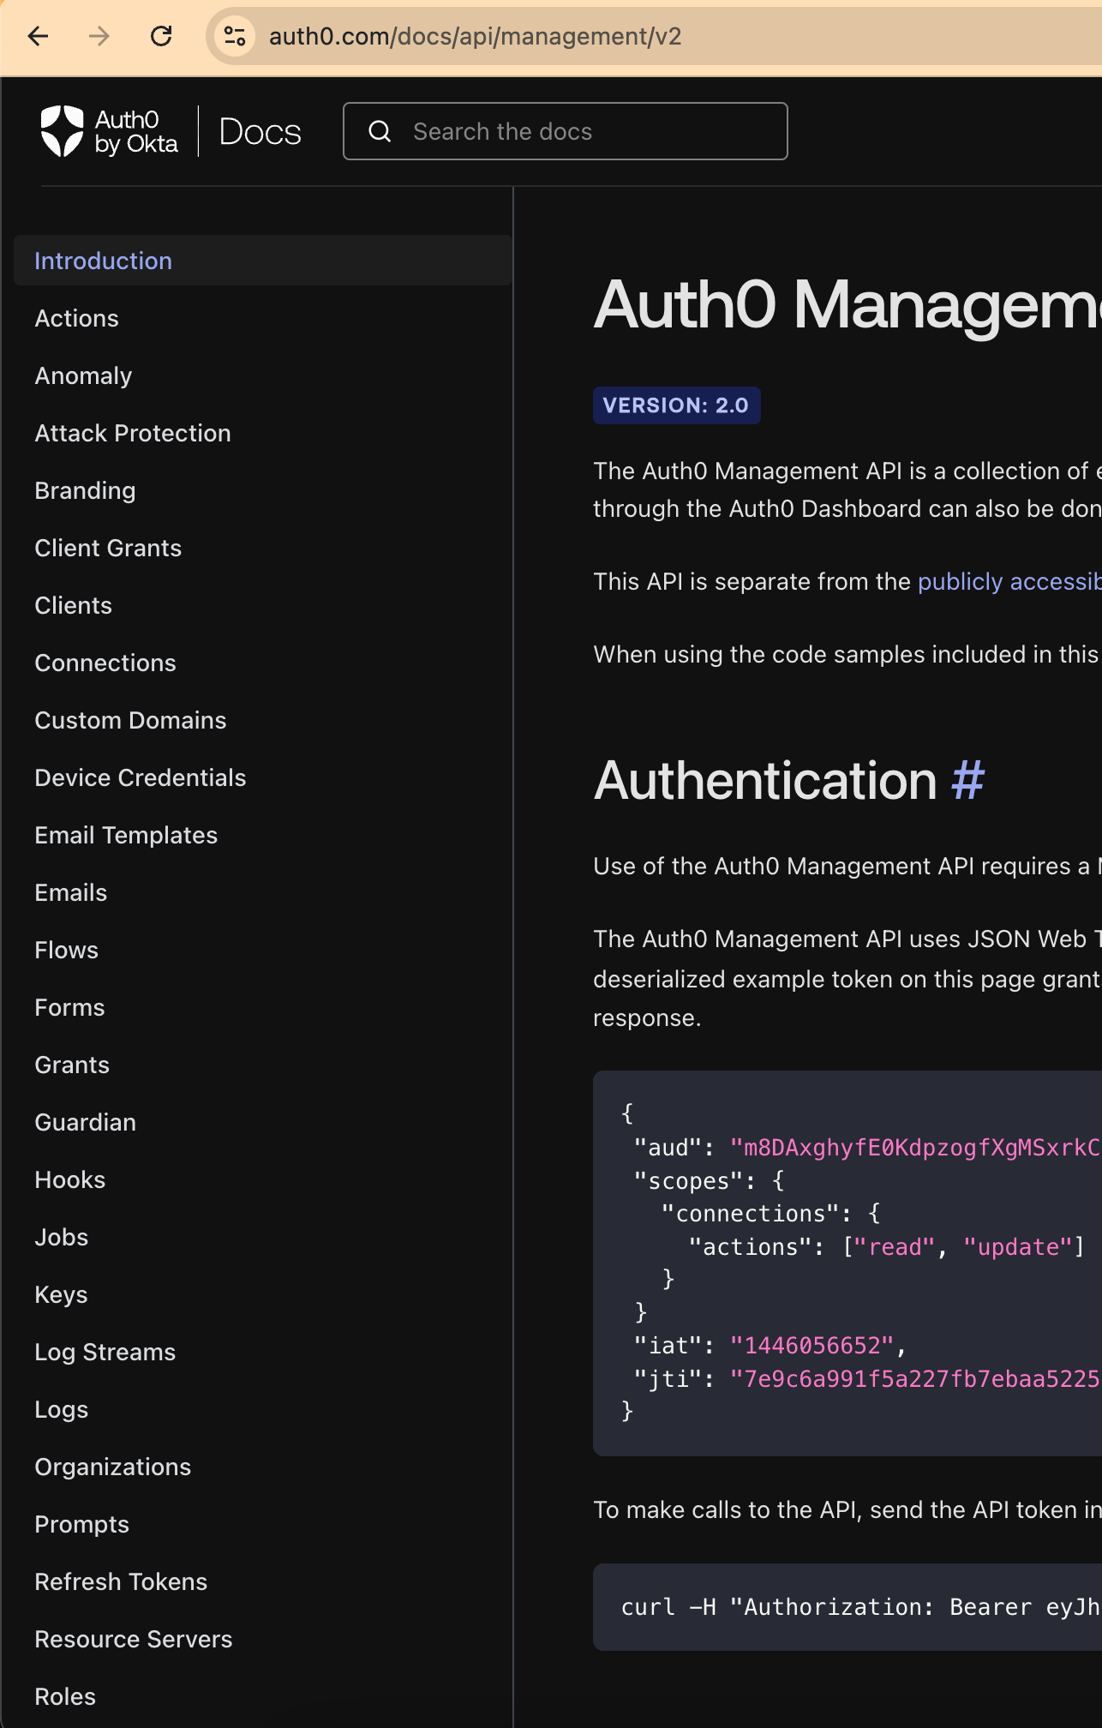The image size is (1102, 1728).
Task: Click the VERSION: 2.0 badge
Action: click(x=676, y=405)
